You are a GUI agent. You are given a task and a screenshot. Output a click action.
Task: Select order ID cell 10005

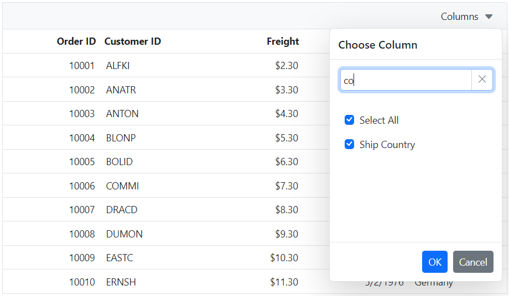(x=82, y=162)
